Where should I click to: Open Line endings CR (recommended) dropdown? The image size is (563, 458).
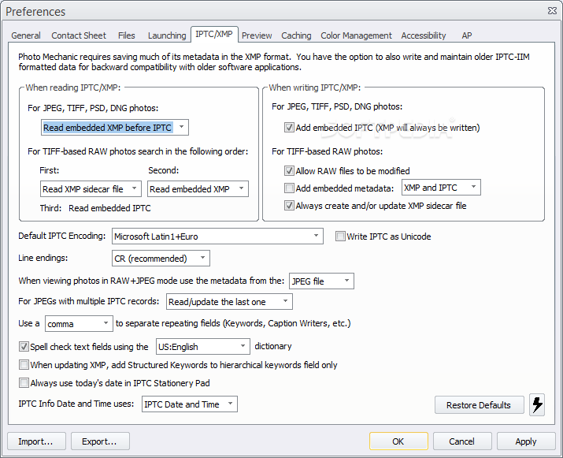(161, 258)
